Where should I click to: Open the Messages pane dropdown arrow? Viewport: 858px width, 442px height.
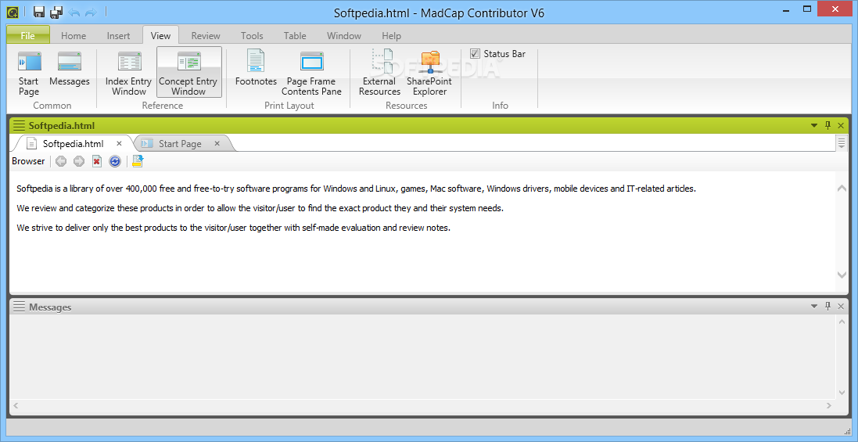(814, 307)
